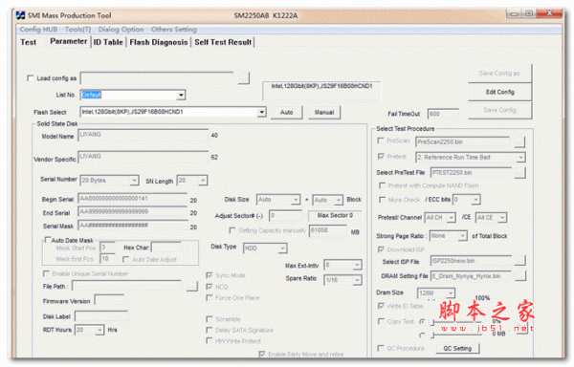Open SN Length dropdown

coord(203,181)
